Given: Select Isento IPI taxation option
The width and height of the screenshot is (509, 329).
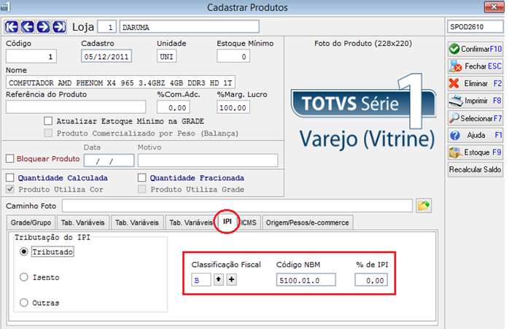Looking at the screenshot, I should click(23, 277).
